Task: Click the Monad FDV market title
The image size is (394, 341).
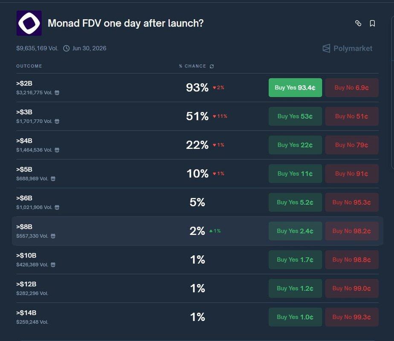Action: pyautogui.click(x=125, y=23)
